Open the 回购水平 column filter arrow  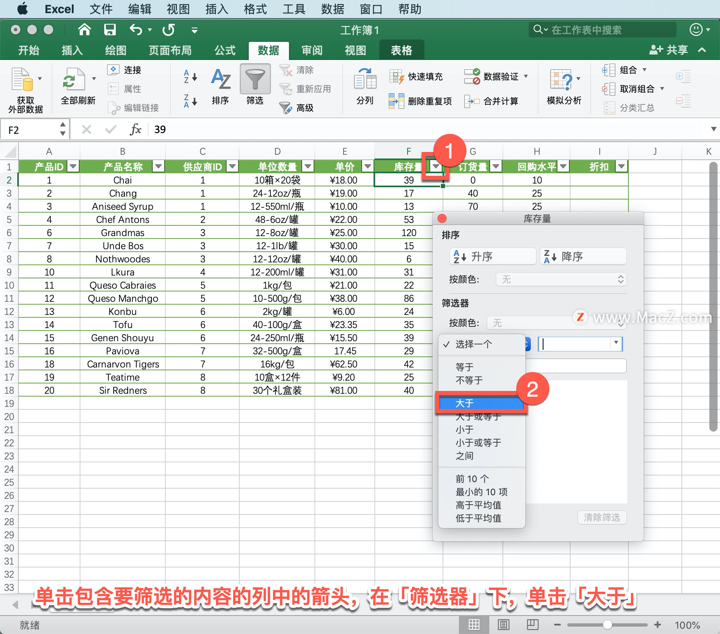click(x=563, y=166)
